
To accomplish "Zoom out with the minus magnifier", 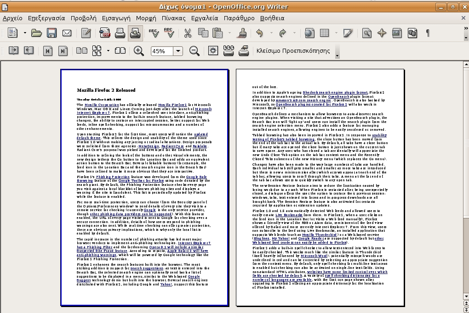I will click(194, 51).
